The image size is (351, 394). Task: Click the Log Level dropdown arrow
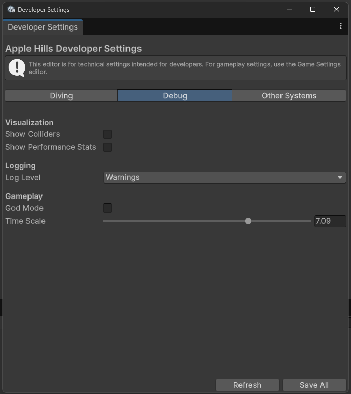[340, 177]
